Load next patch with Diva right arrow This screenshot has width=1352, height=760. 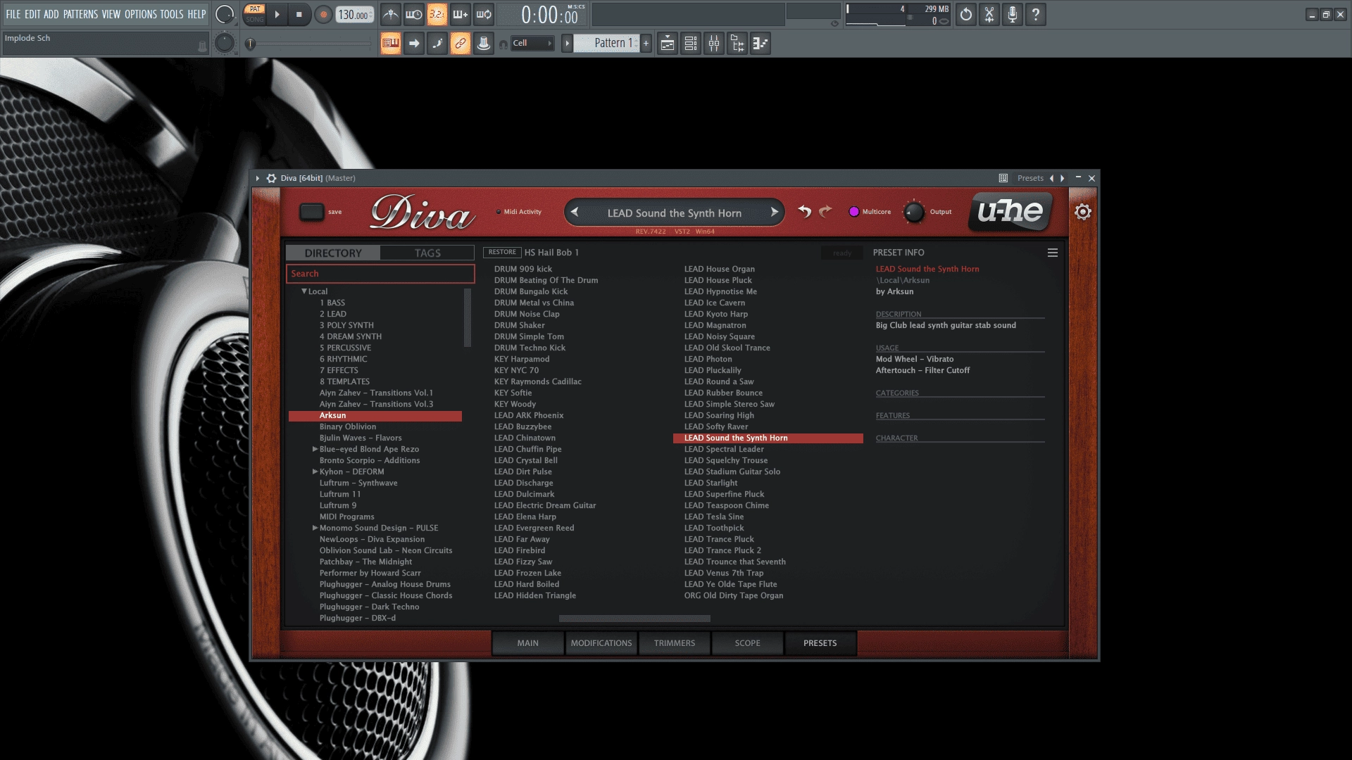point(775,212)
